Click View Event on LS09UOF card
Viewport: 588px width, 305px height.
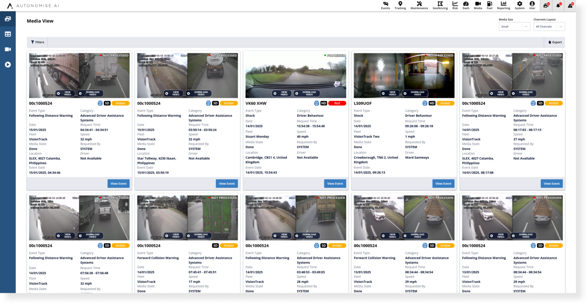pyautogui.click(x=443, y=184)
